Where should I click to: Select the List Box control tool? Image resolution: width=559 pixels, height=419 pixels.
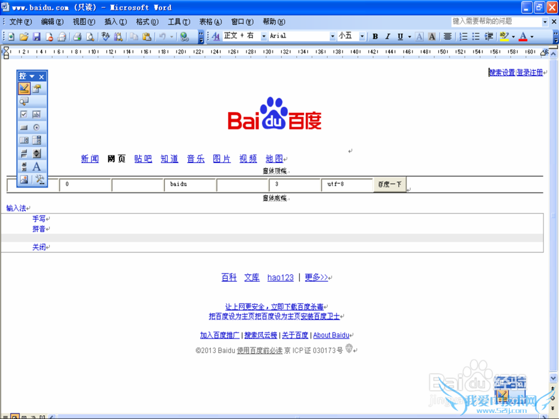24,140
